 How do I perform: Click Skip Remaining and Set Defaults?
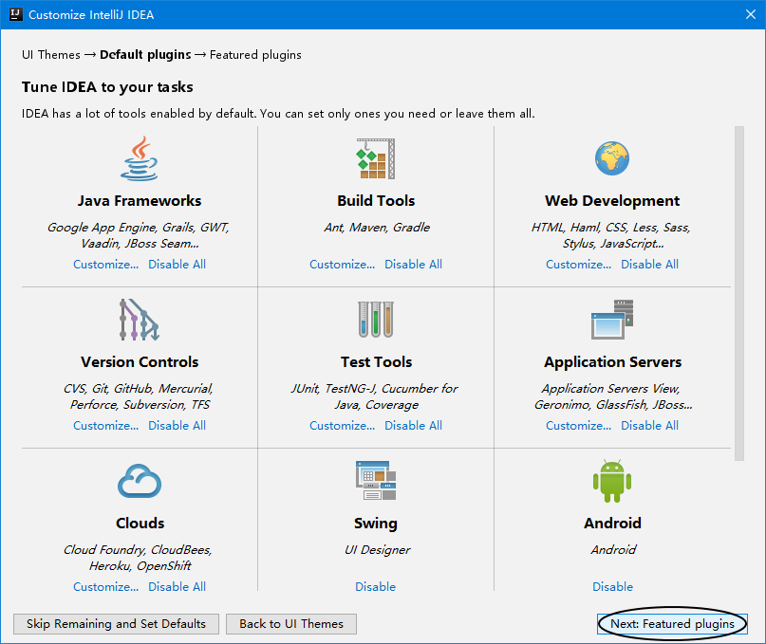point(117,624)
